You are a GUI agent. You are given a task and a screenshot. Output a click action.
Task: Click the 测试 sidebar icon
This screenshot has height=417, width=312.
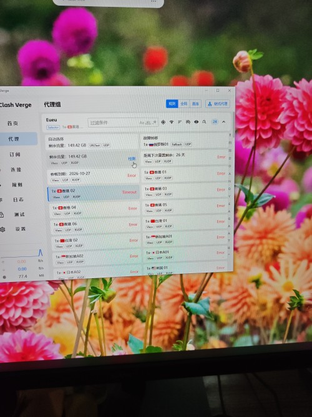(1, 214)
